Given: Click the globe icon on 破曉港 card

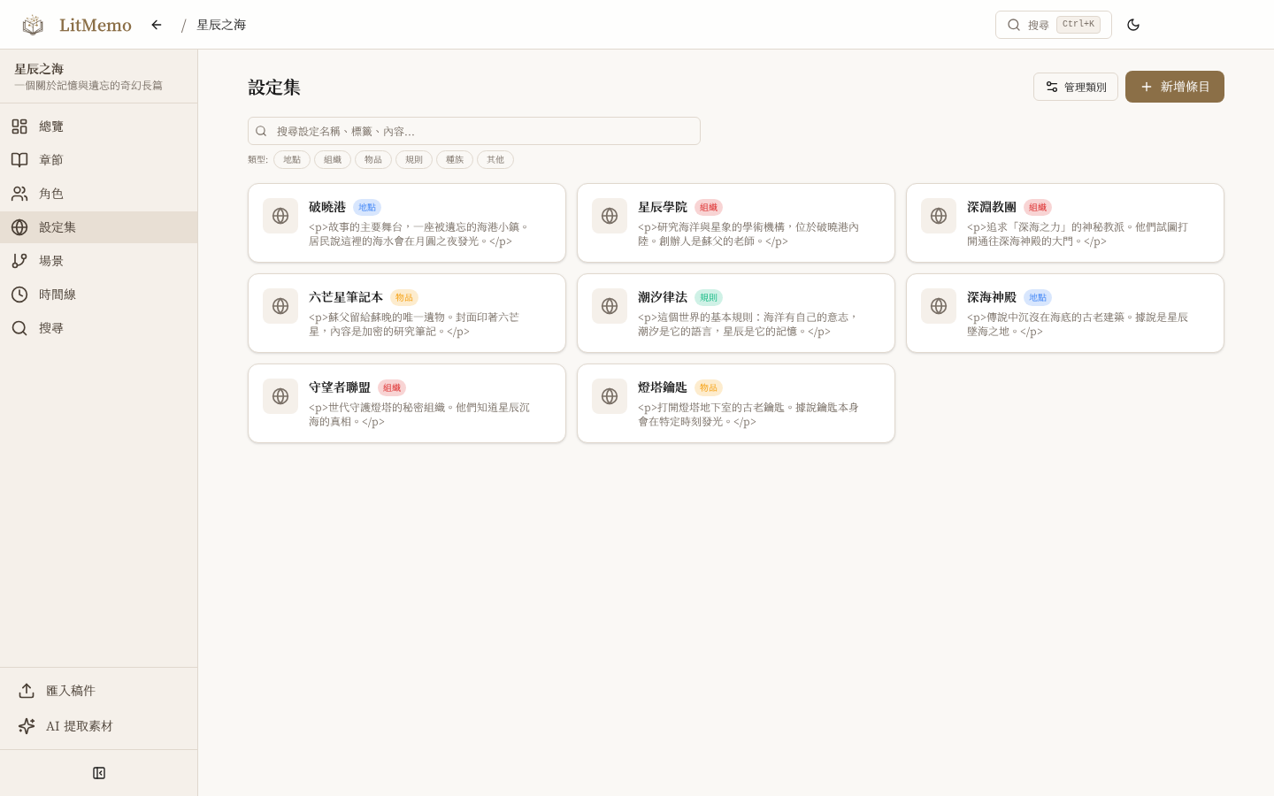Looking at the screenshot, I should pos(280,216).
